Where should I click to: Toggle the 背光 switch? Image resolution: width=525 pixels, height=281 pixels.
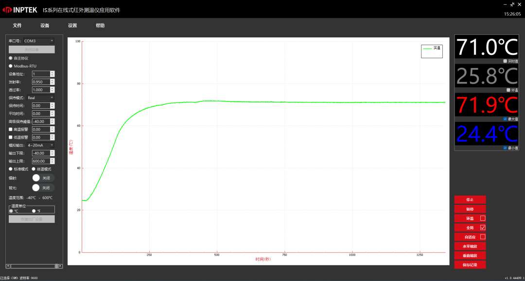43,188
